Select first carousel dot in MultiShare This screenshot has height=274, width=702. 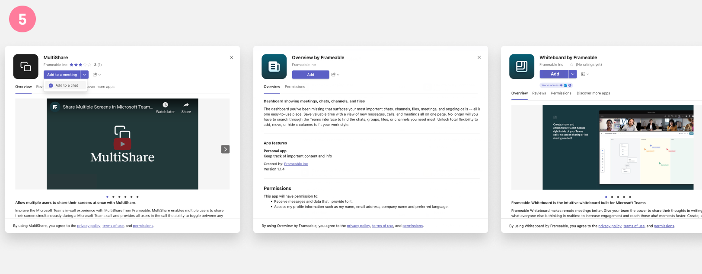coord(107,197)
